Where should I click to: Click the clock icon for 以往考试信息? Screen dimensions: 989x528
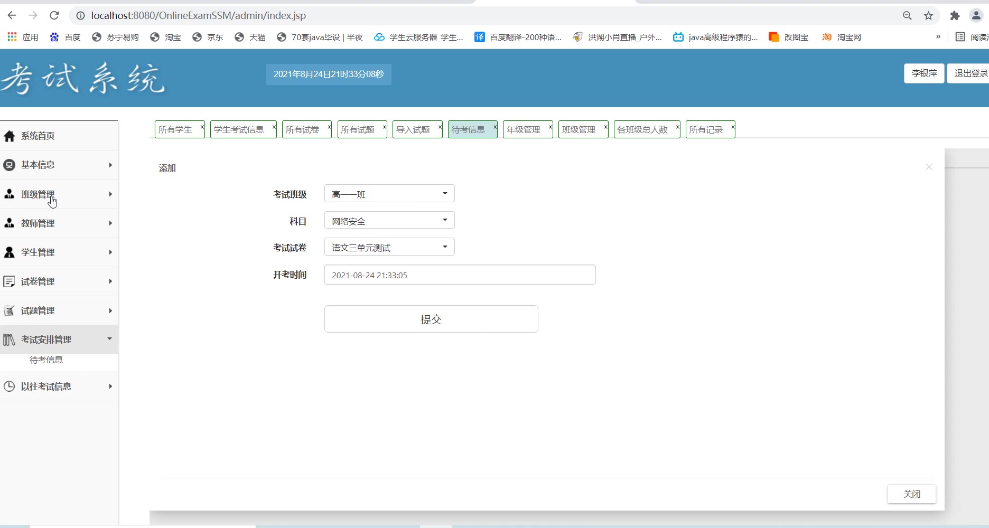tap(9, 386)
